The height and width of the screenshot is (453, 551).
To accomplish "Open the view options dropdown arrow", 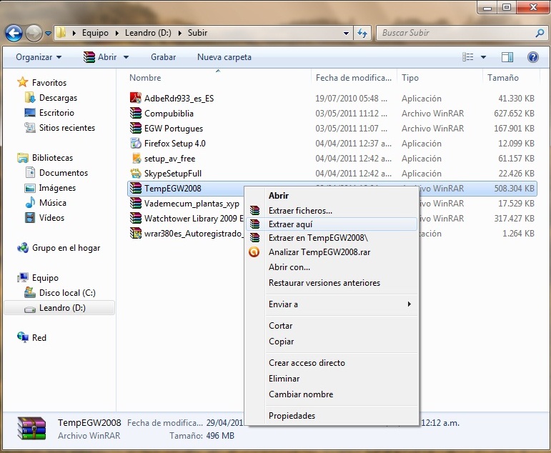I will (x=484, y=57).
